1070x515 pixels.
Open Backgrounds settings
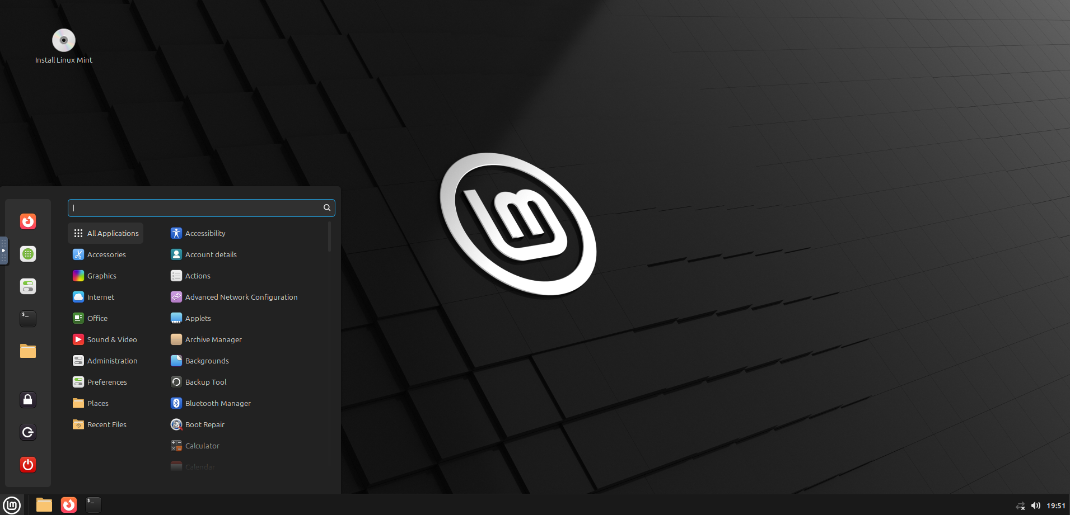[x=246, y=361]
